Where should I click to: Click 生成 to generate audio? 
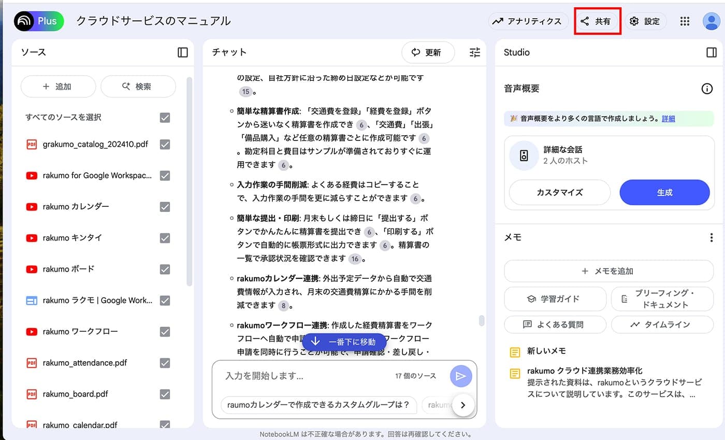coord(664,192)
